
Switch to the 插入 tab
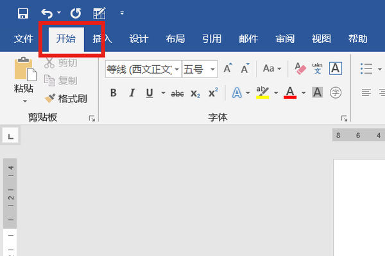pyautogui.click(x=103, y=38)
